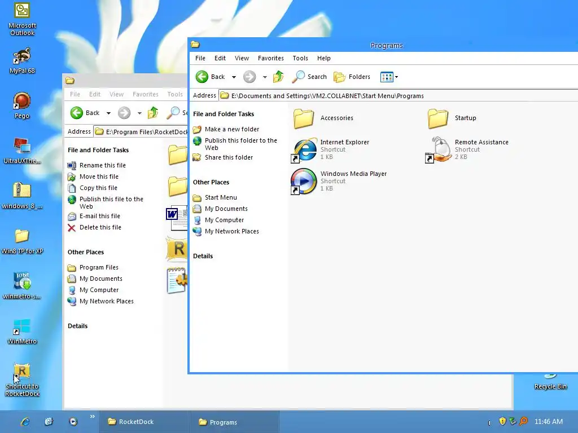
Task: Select the Recycle Bin on desktop
Action: pyautogui.click(x=550, y=382)
